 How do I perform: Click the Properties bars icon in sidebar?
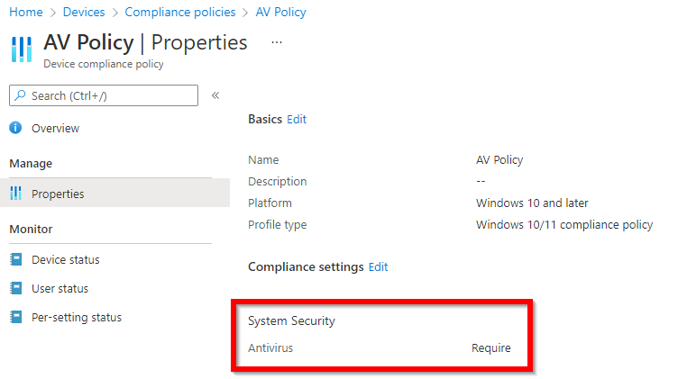point(15,194)
